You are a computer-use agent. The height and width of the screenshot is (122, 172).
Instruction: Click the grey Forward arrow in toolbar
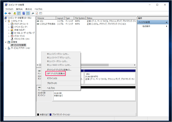(10, 13)
